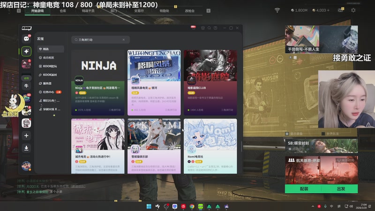Open game settings gear icon
The image size is (375, 211).
(x=353, y=10)
